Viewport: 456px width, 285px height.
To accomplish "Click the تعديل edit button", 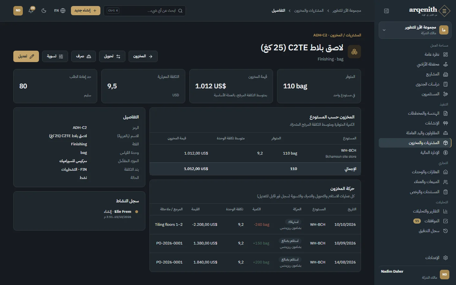I will click(26, 56).
